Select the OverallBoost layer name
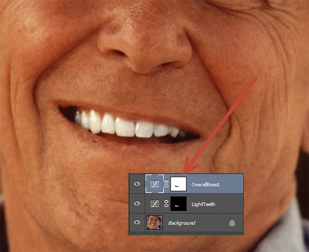The height and width of the screenshot is (252, 309). coord(205,184)
